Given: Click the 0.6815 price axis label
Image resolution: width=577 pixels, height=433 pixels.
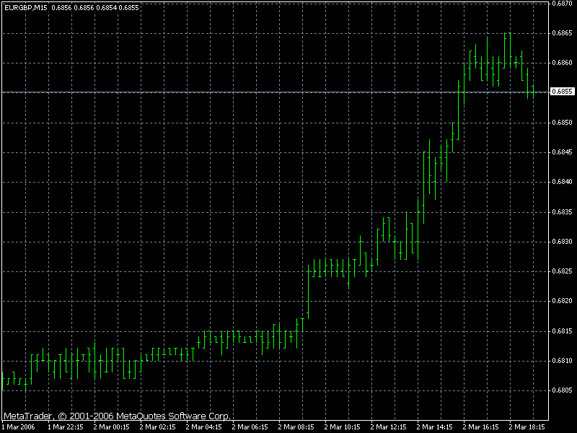Looking at the screenshot, I should pos(562,331).
